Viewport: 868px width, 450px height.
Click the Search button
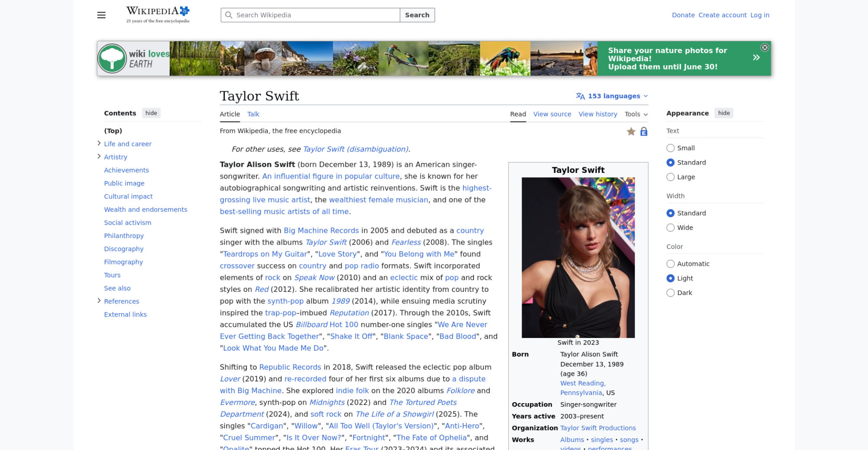point(417,15)
